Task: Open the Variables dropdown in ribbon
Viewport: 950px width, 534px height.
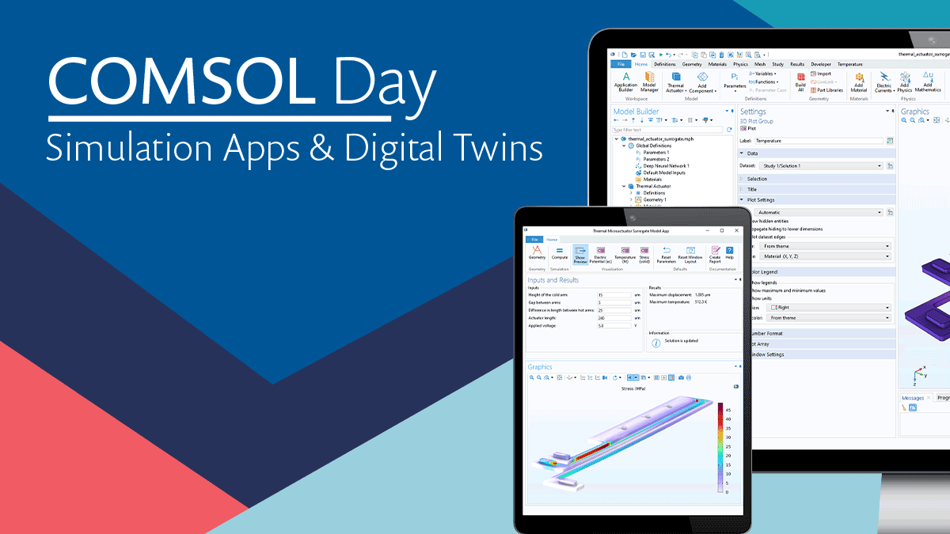Action: [x=763, y=74]
